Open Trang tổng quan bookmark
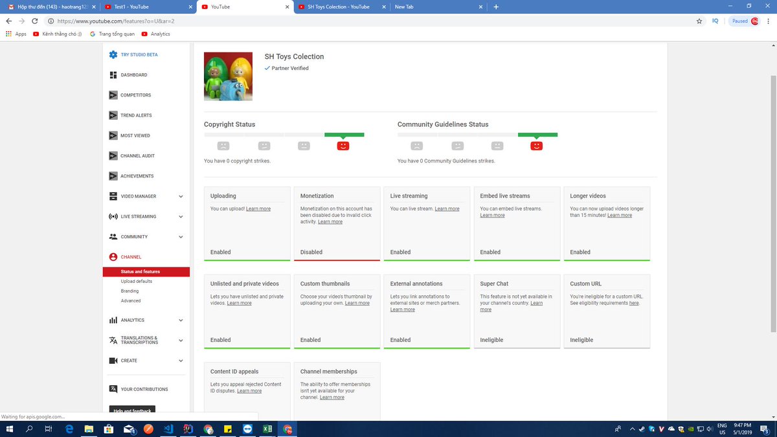The width and height of the screenshot is (777, 437). click(x=113, y=34)
